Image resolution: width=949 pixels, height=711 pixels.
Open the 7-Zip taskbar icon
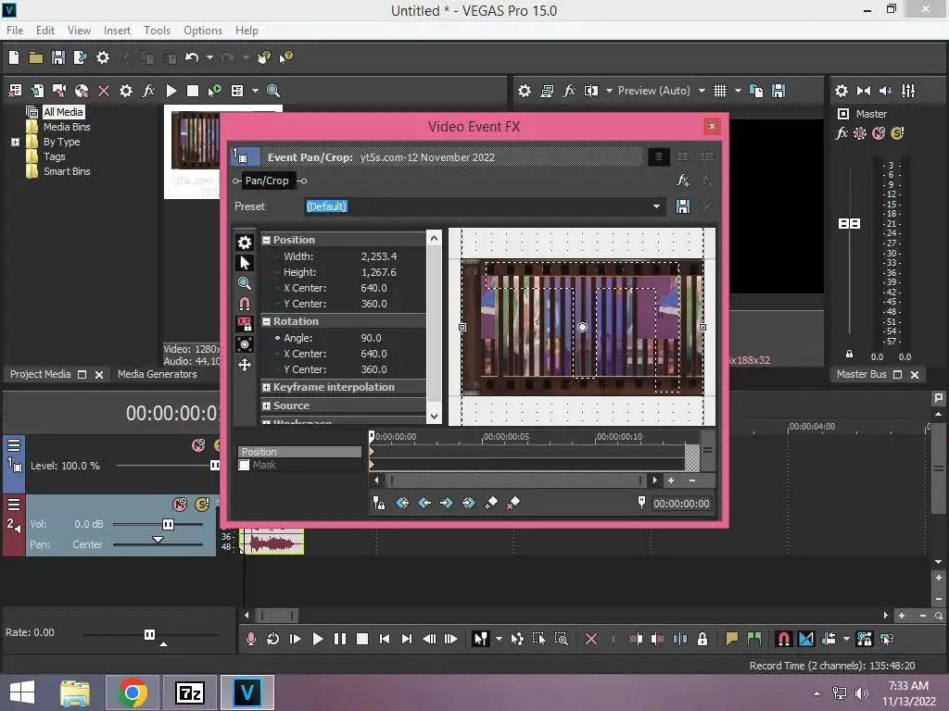click(190, 692)
